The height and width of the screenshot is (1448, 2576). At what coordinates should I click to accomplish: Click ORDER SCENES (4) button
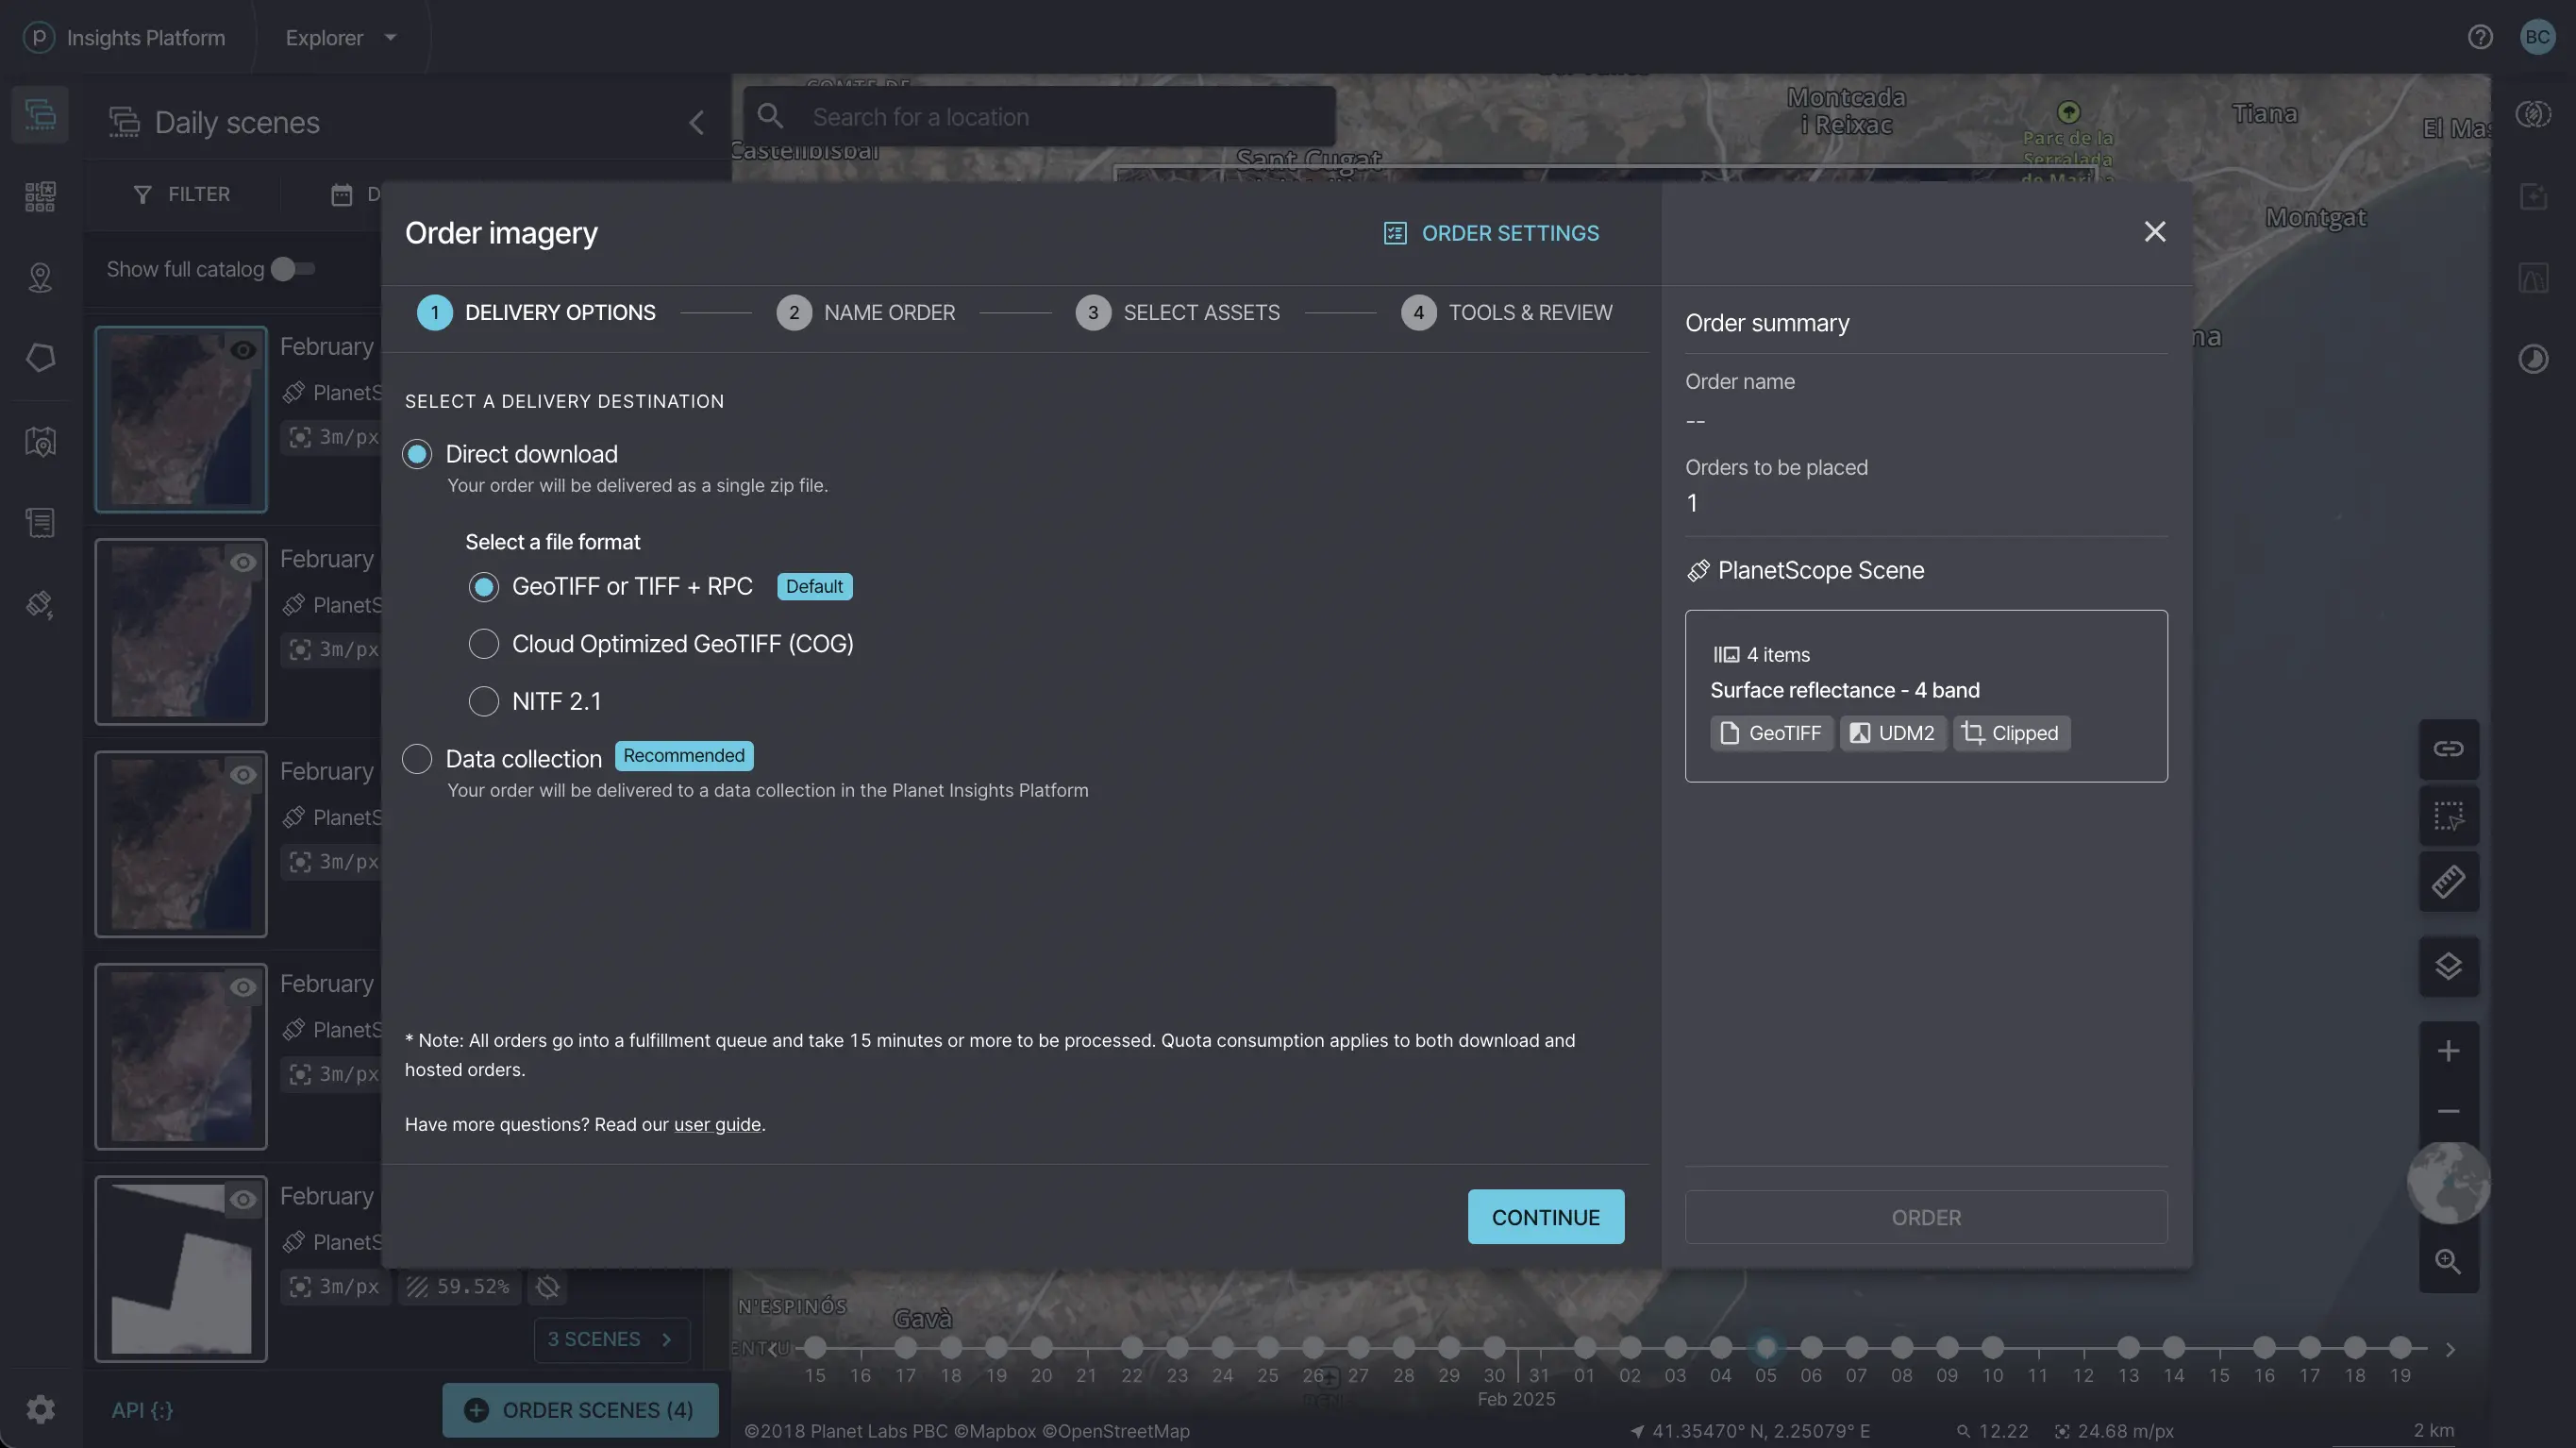point(580,1411)
